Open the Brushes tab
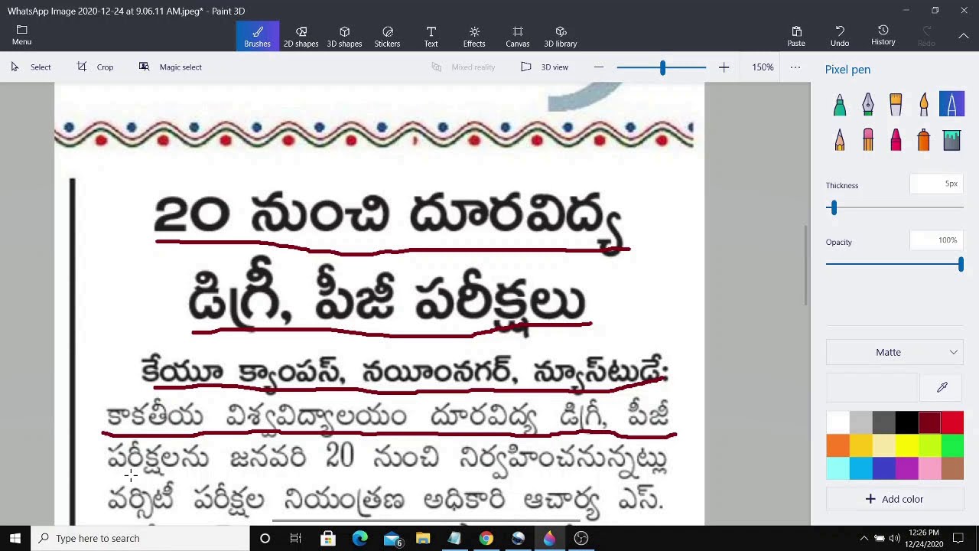Screen dimensions: 979x551 (x=257, y=36)
